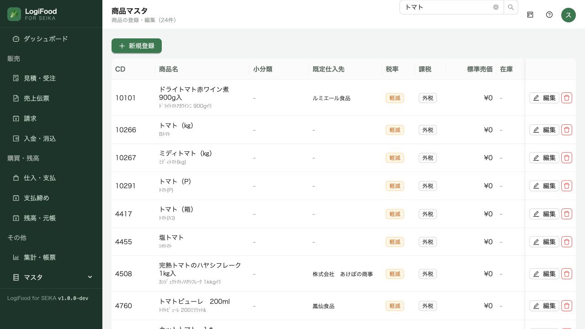Open 売上伝票 sidebar item
585x329 pixels.
pos(51,98)
